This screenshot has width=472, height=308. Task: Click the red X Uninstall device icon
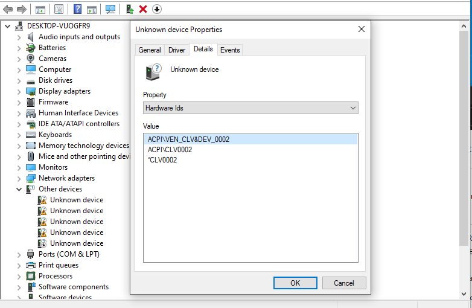pos(143,9)
